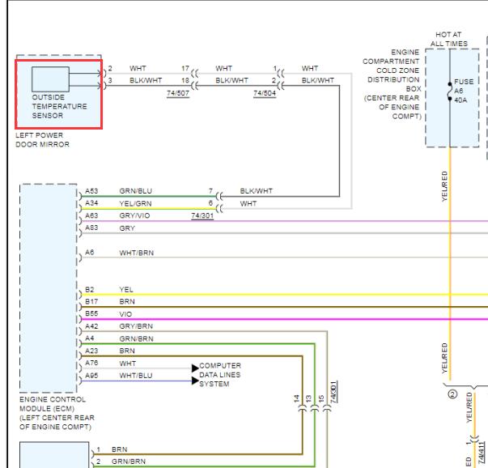Click the arrowhead on the A76 WHT wire
This screenshot has width=488, height=468.
195,368
